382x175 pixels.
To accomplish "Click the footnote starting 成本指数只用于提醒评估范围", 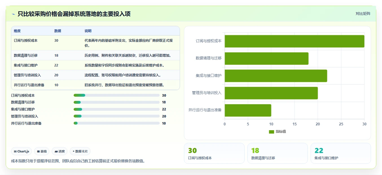I will pyautogui.click(x=78, y=161).
